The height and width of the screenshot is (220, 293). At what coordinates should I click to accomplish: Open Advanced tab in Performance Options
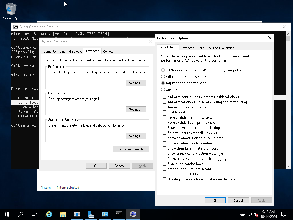187,48
